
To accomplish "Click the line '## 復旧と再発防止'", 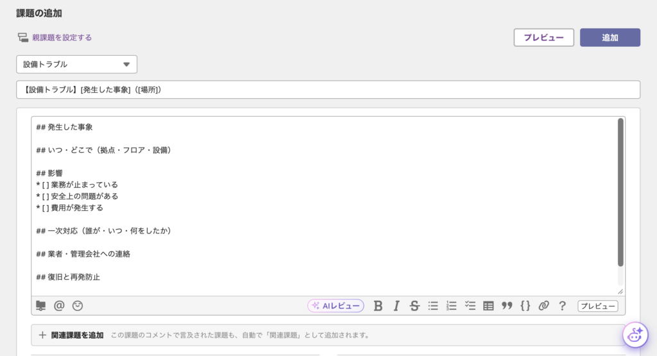I will 68,277.
